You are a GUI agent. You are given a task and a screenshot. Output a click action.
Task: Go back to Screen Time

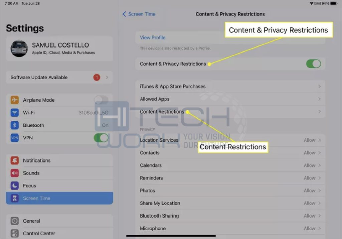click(139, 14)
